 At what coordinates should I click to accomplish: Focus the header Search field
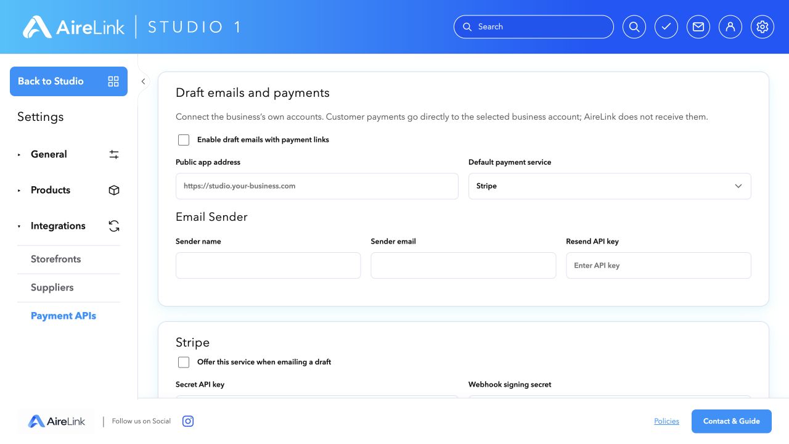pos(534,27)
